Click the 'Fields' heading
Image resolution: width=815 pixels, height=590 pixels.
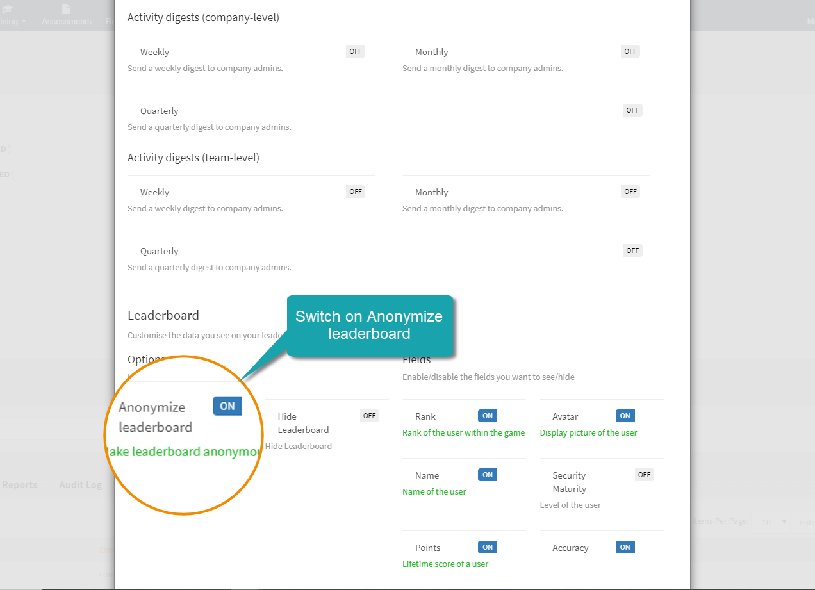[416, 359]
